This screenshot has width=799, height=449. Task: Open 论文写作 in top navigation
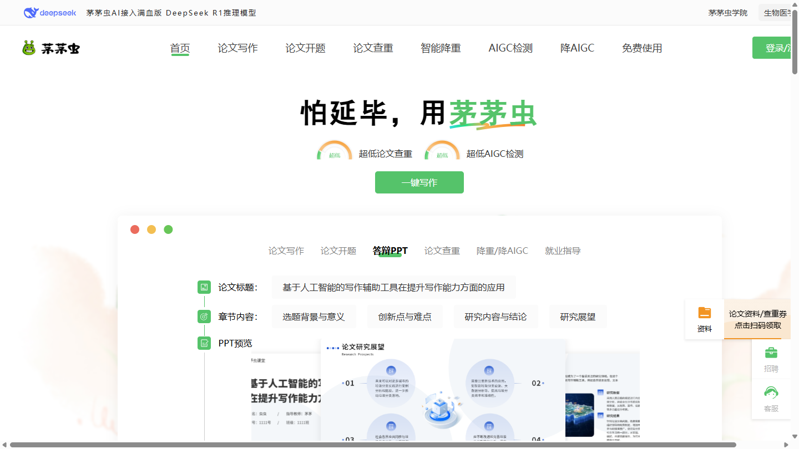coord(237,48)
